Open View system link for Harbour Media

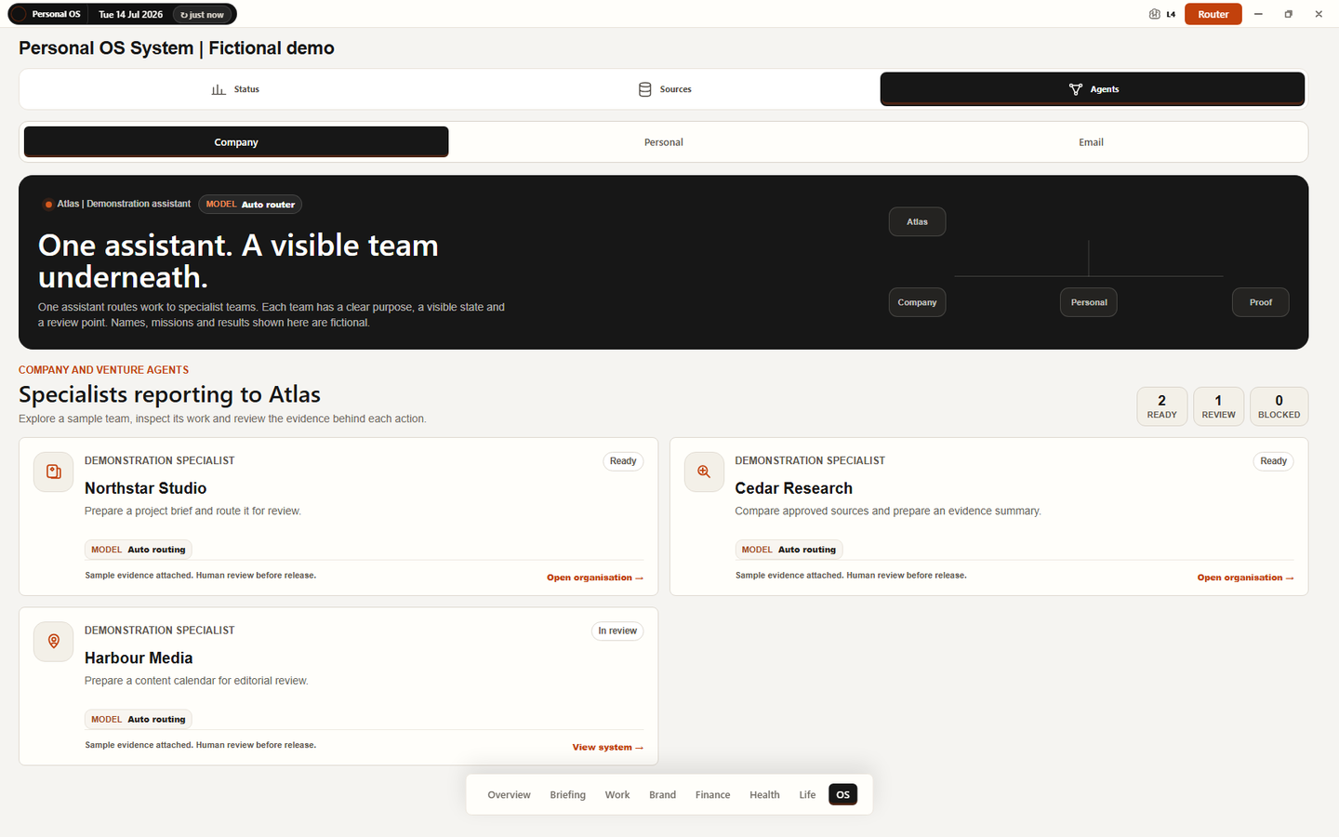point(607,748)
